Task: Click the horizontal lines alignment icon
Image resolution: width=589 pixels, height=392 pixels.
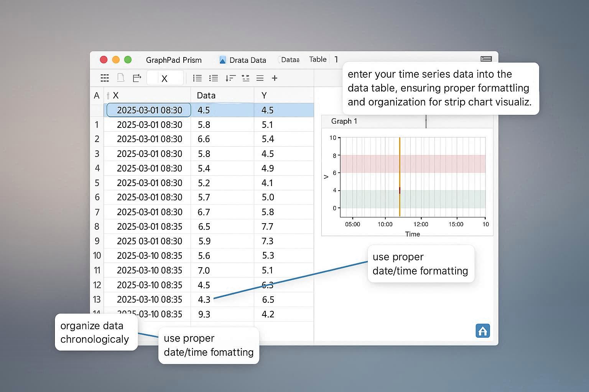Action: (x=260, y=78)
